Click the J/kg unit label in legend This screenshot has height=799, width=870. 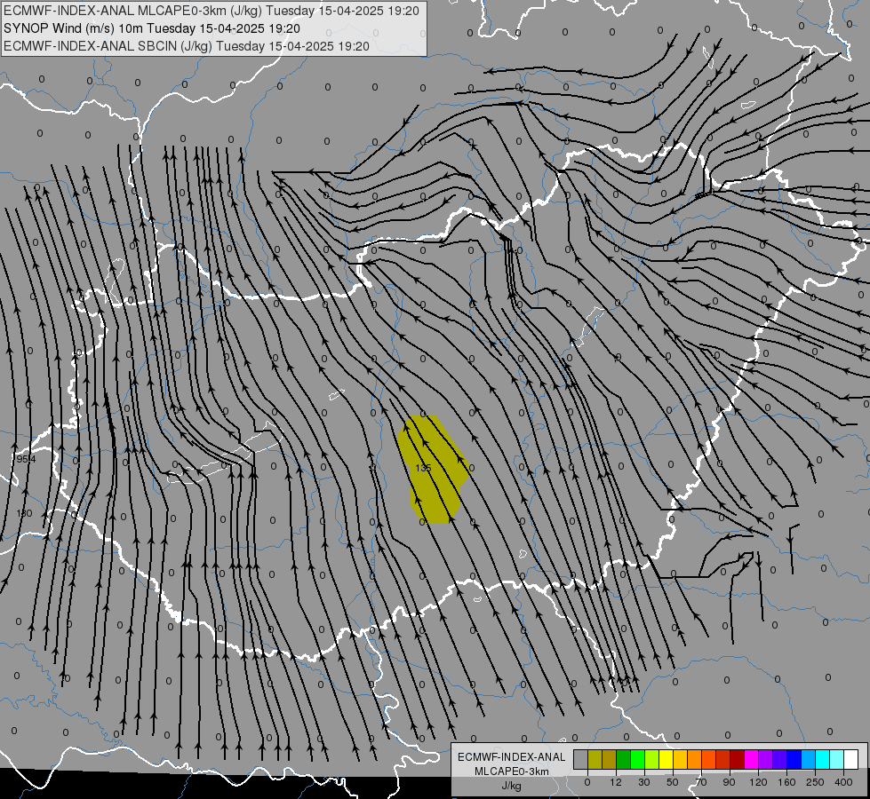click(x=511, y=786)
